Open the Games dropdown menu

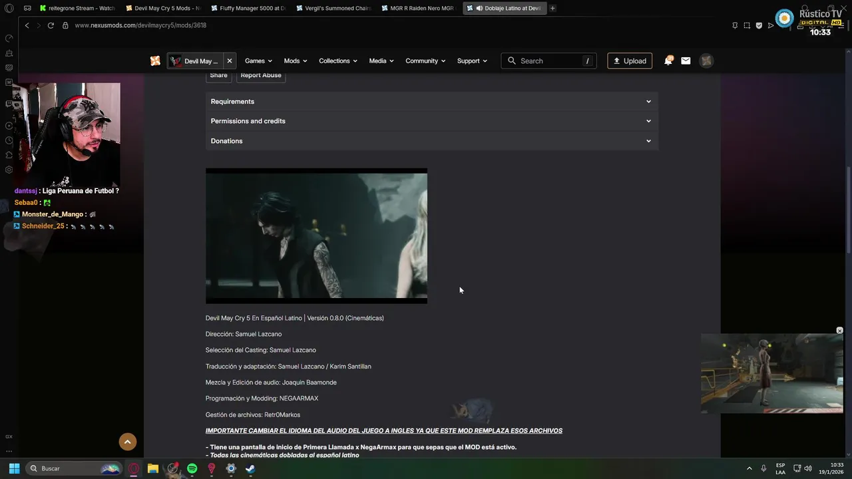[258, 61]
